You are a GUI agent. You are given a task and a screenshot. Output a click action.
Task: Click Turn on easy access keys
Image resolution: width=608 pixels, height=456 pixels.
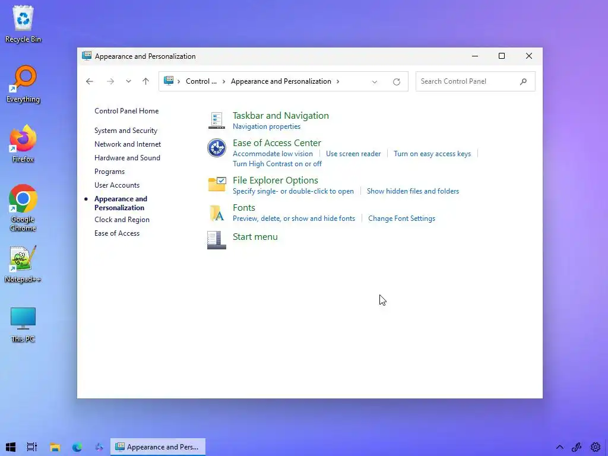click(x=432, y=154)
